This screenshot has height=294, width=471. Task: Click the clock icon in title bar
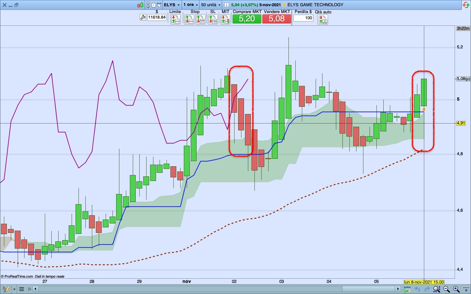(153, 5)
